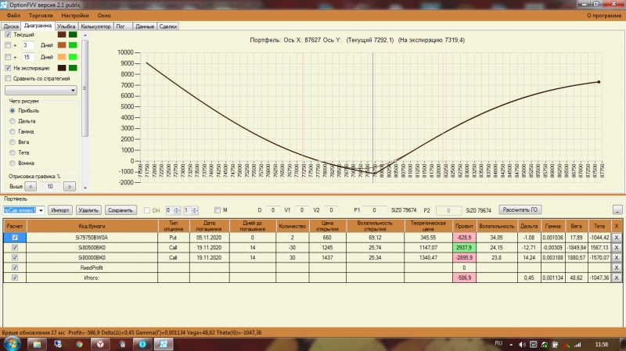Open the 'Файл' menu
This screenshot has height=351, width=626.
click(13, 16)
